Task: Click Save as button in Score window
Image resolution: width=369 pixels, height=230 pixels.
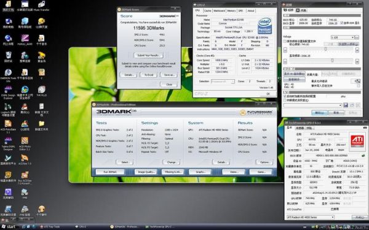Action: point(169,75)
